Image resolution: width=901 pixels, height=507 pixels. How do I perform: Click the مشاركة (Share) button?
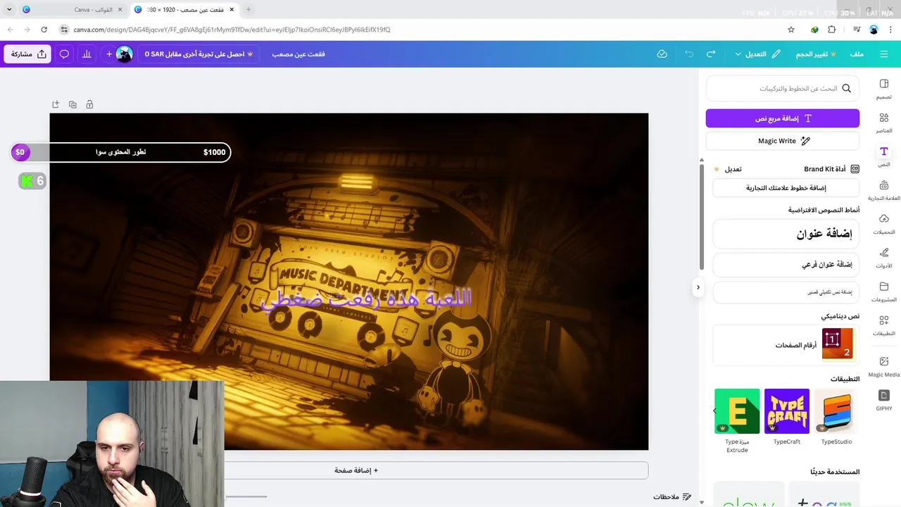27,54
